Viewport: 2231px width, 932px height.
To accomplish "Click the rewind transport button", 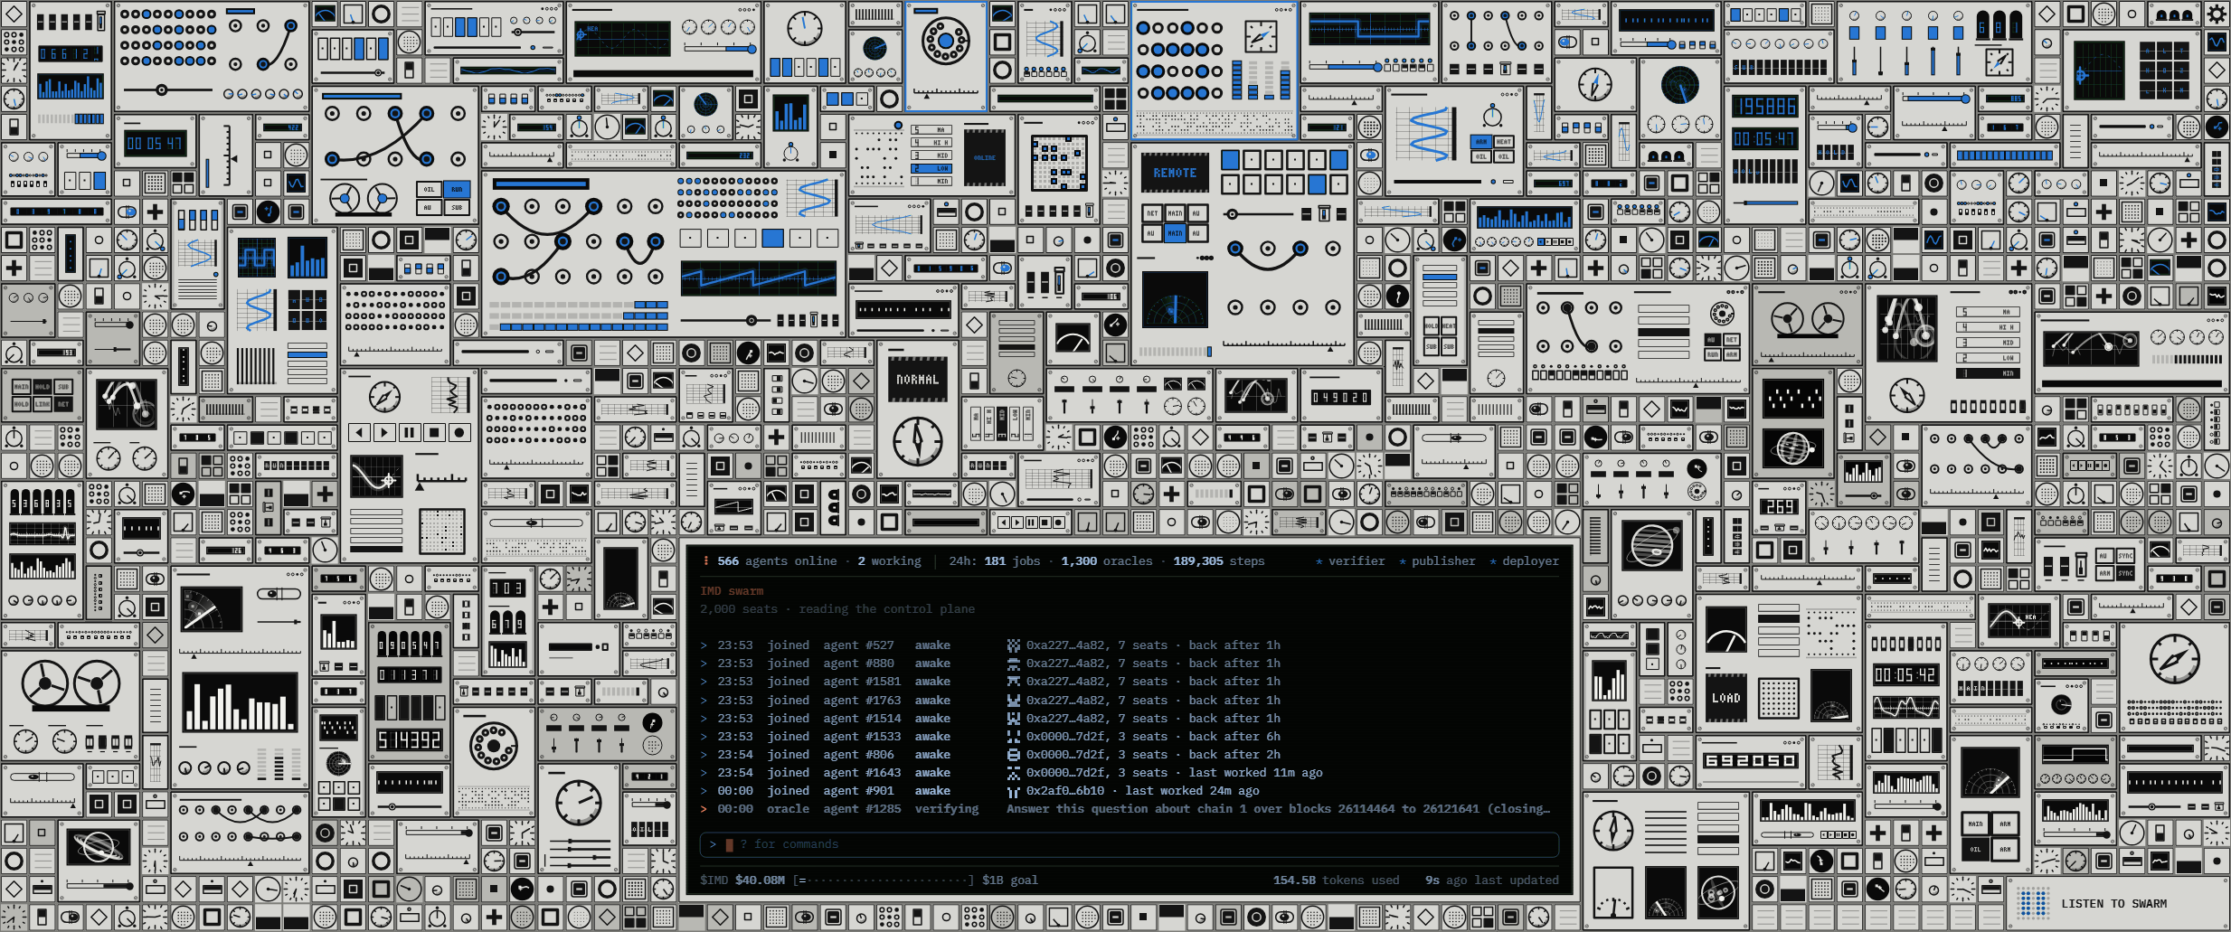I will (x=360, y=433).
